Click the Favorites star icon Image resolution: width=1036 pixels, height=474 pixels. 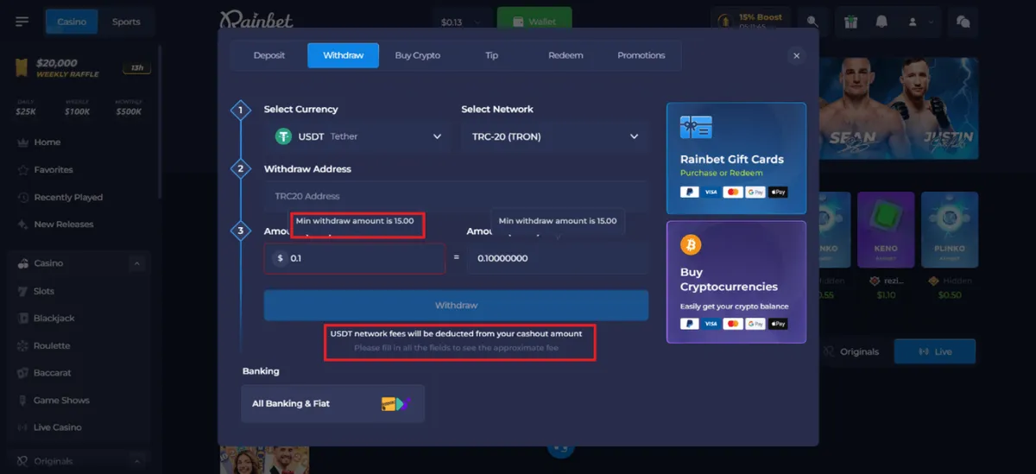pos(23,170)
